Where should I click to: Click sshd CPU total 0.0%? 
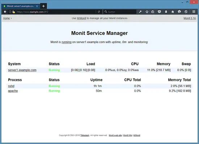[137, 86]
